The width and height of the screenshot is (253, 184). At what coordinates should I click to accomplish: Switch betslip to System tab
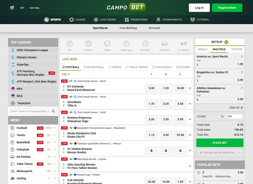coord(236,49)
